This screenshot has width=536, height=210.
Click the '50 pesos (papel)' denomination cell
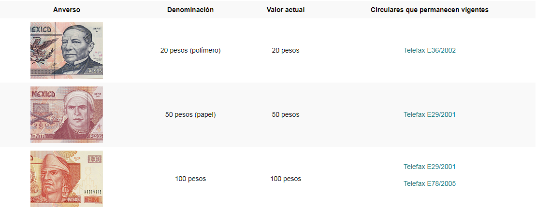(190, 115)
